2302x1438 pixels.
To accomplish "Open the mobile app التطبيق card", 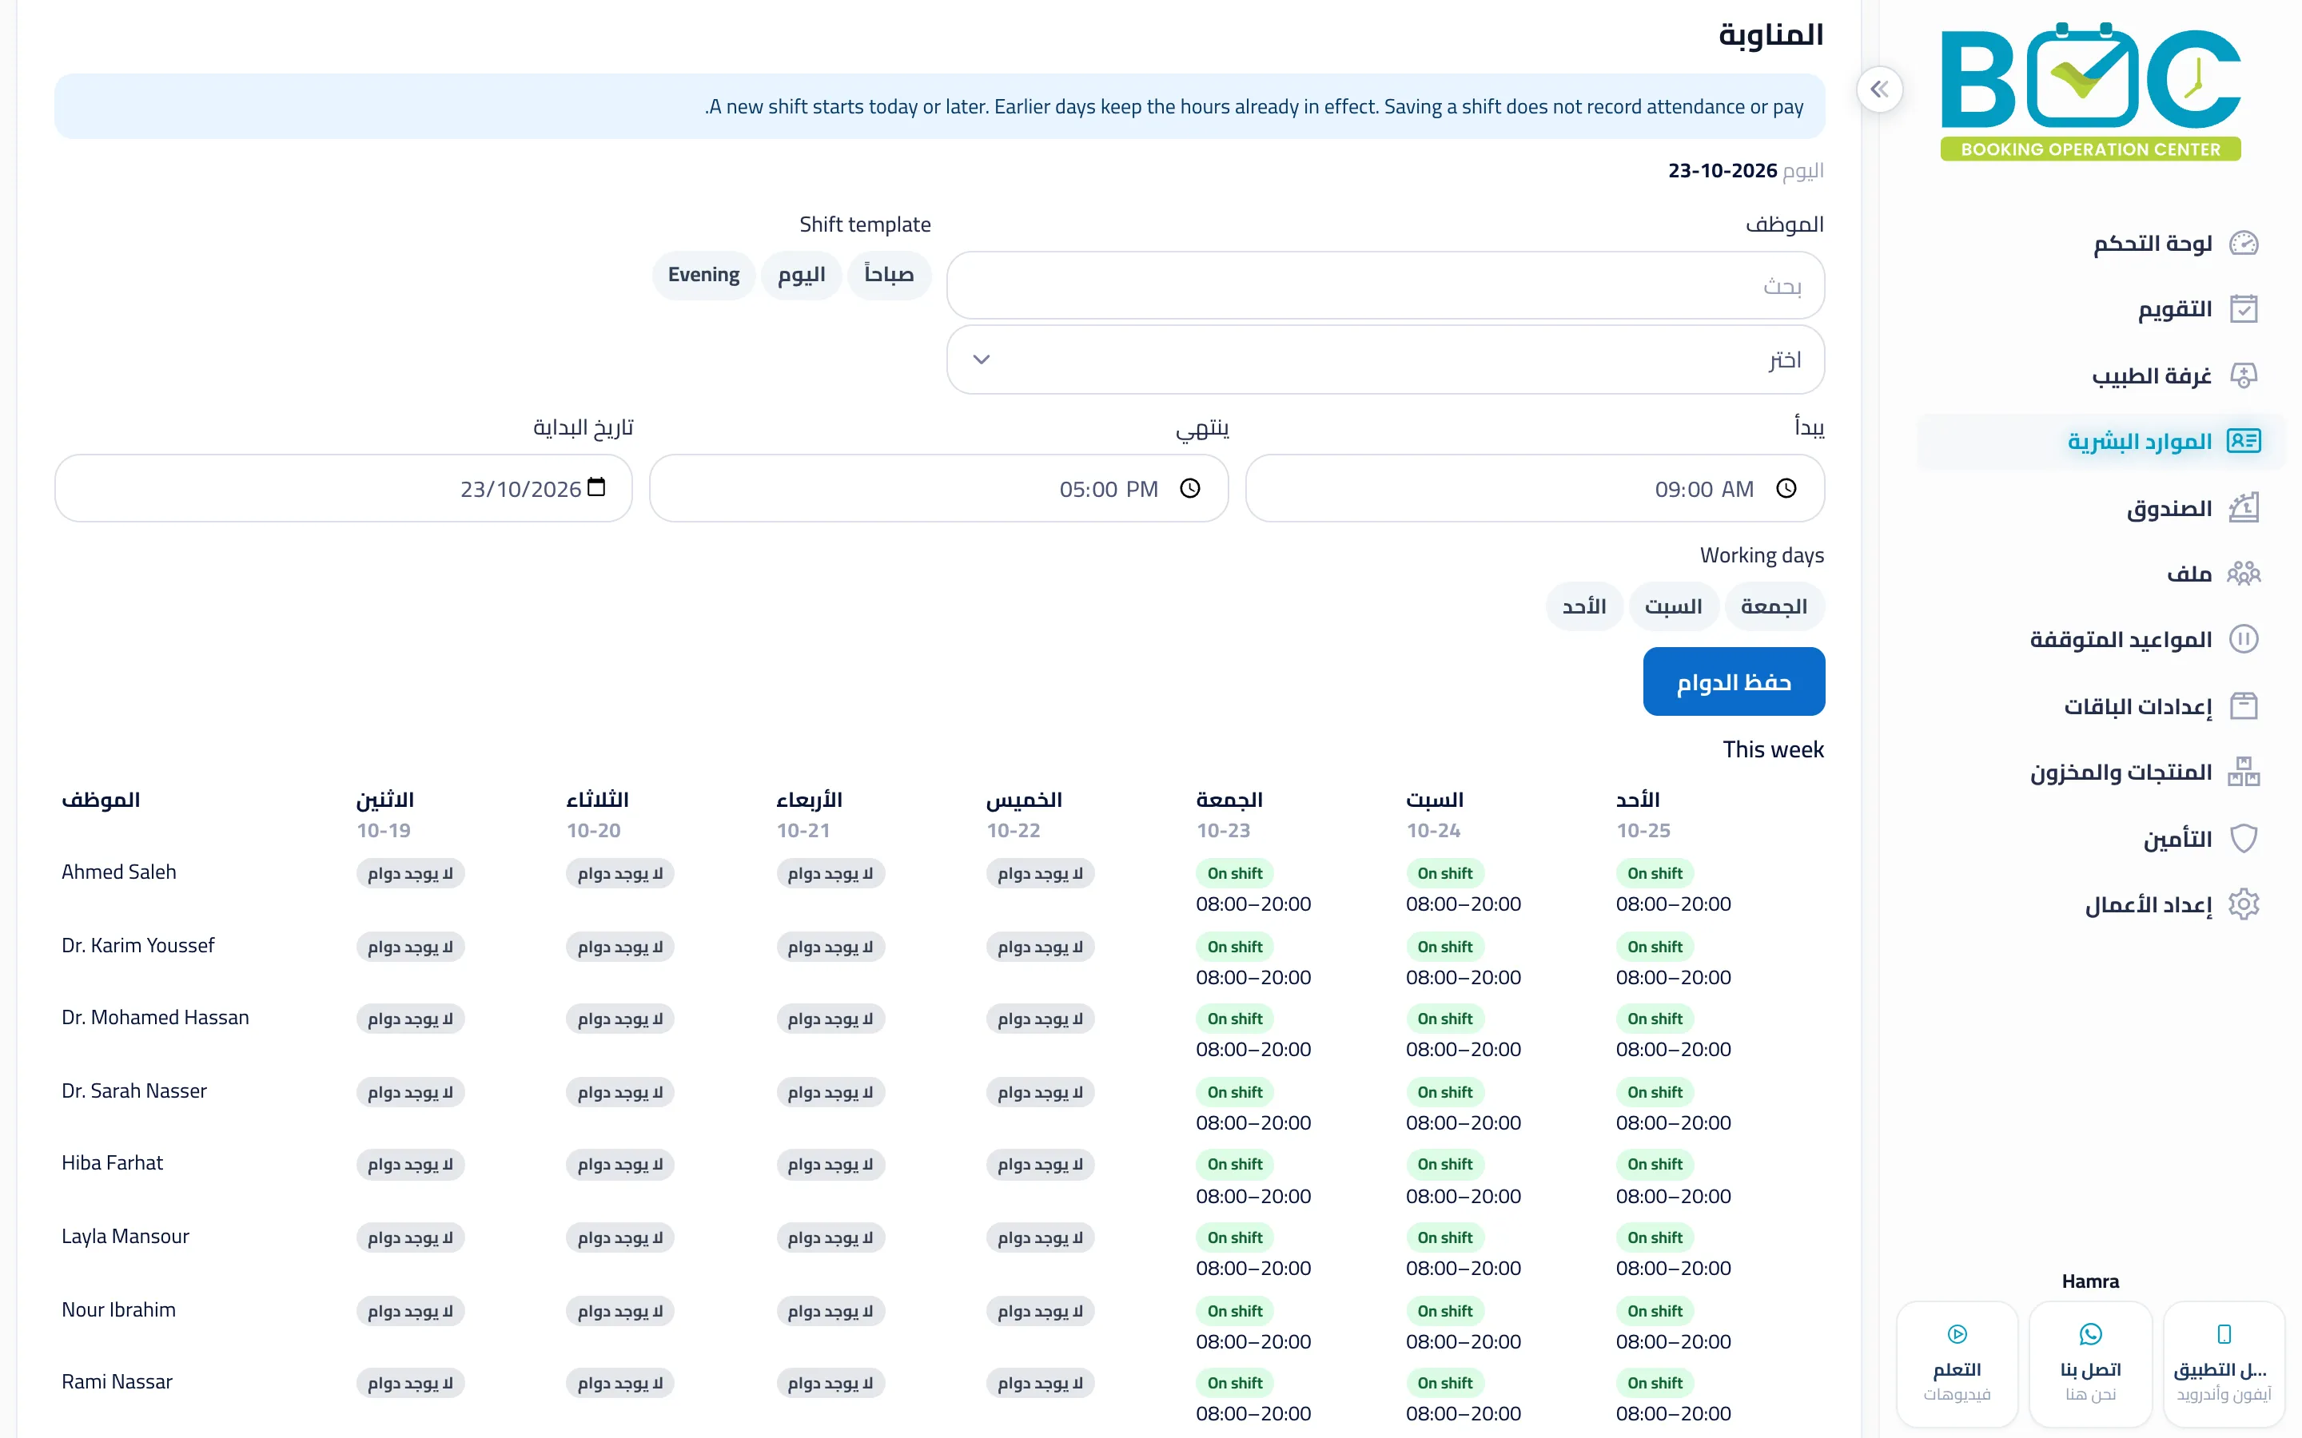I will [x=2223, y=1364].
